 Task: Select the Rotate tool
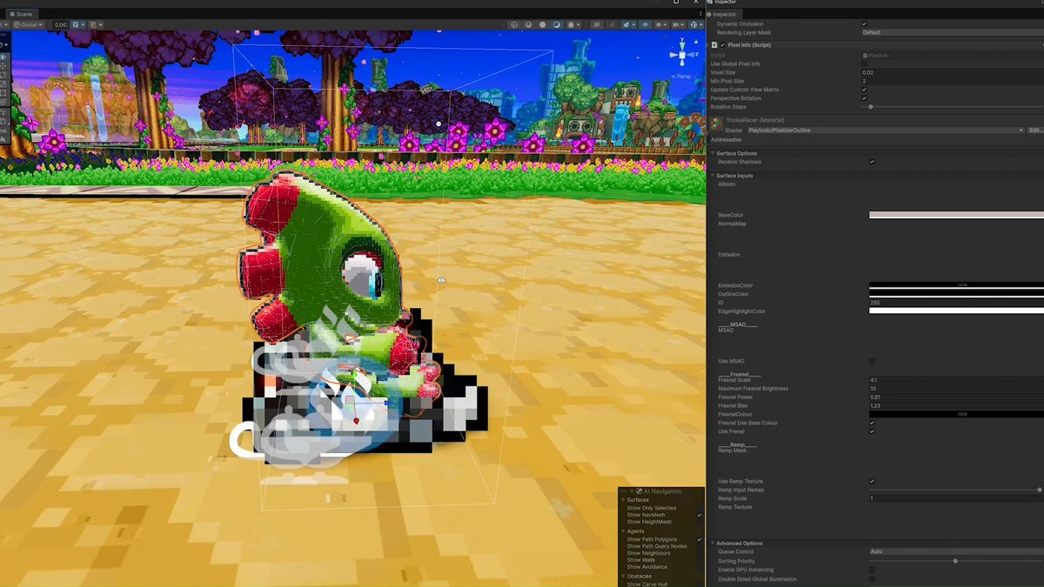[3, 75]
